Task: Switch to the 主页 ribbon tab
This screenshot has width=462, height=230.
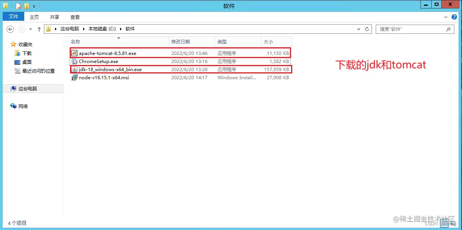Action: [x=34, y=17]
